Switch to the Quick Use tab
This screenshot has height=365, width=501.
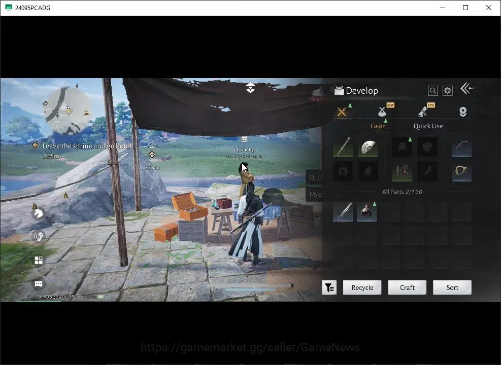click(428, 126)
